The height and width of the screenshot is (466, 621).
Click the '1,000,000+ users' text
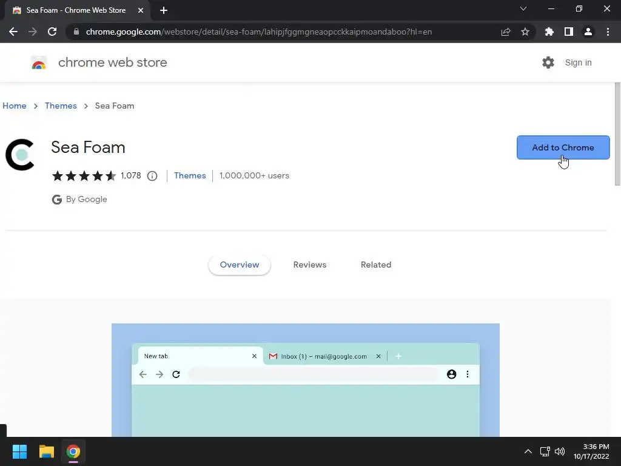tap(254, 175)
